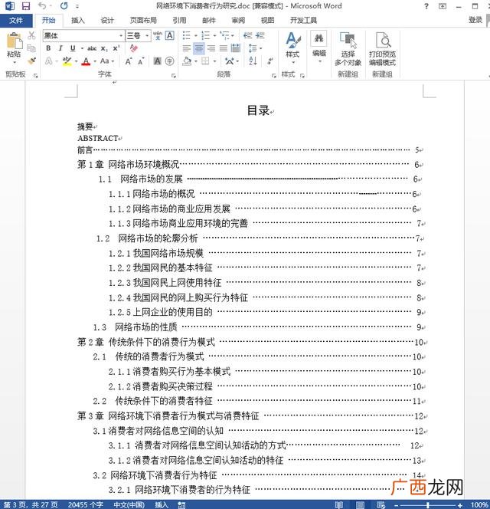Switch to the Review (审阅) tab
The width and height of the screenshot is (490, 509).
point(238,21)
